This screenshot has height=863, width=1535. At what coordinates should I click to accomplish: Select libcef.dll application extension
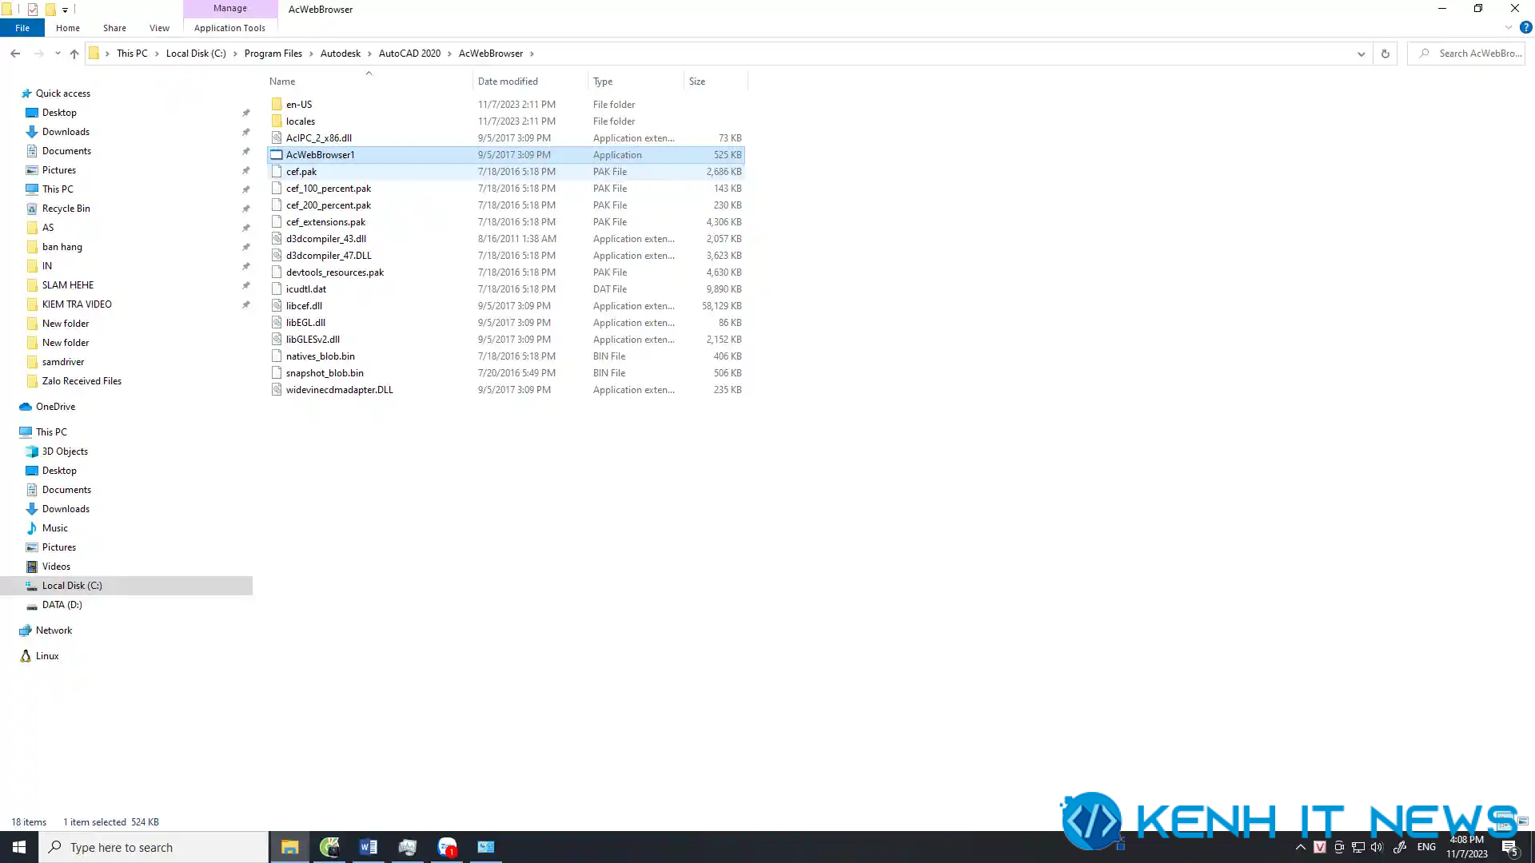(304, 304)
